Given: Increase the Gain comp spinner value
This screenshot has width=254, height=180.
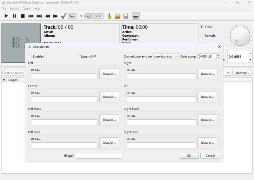Looking at the screenshot, I should [218, 55].
